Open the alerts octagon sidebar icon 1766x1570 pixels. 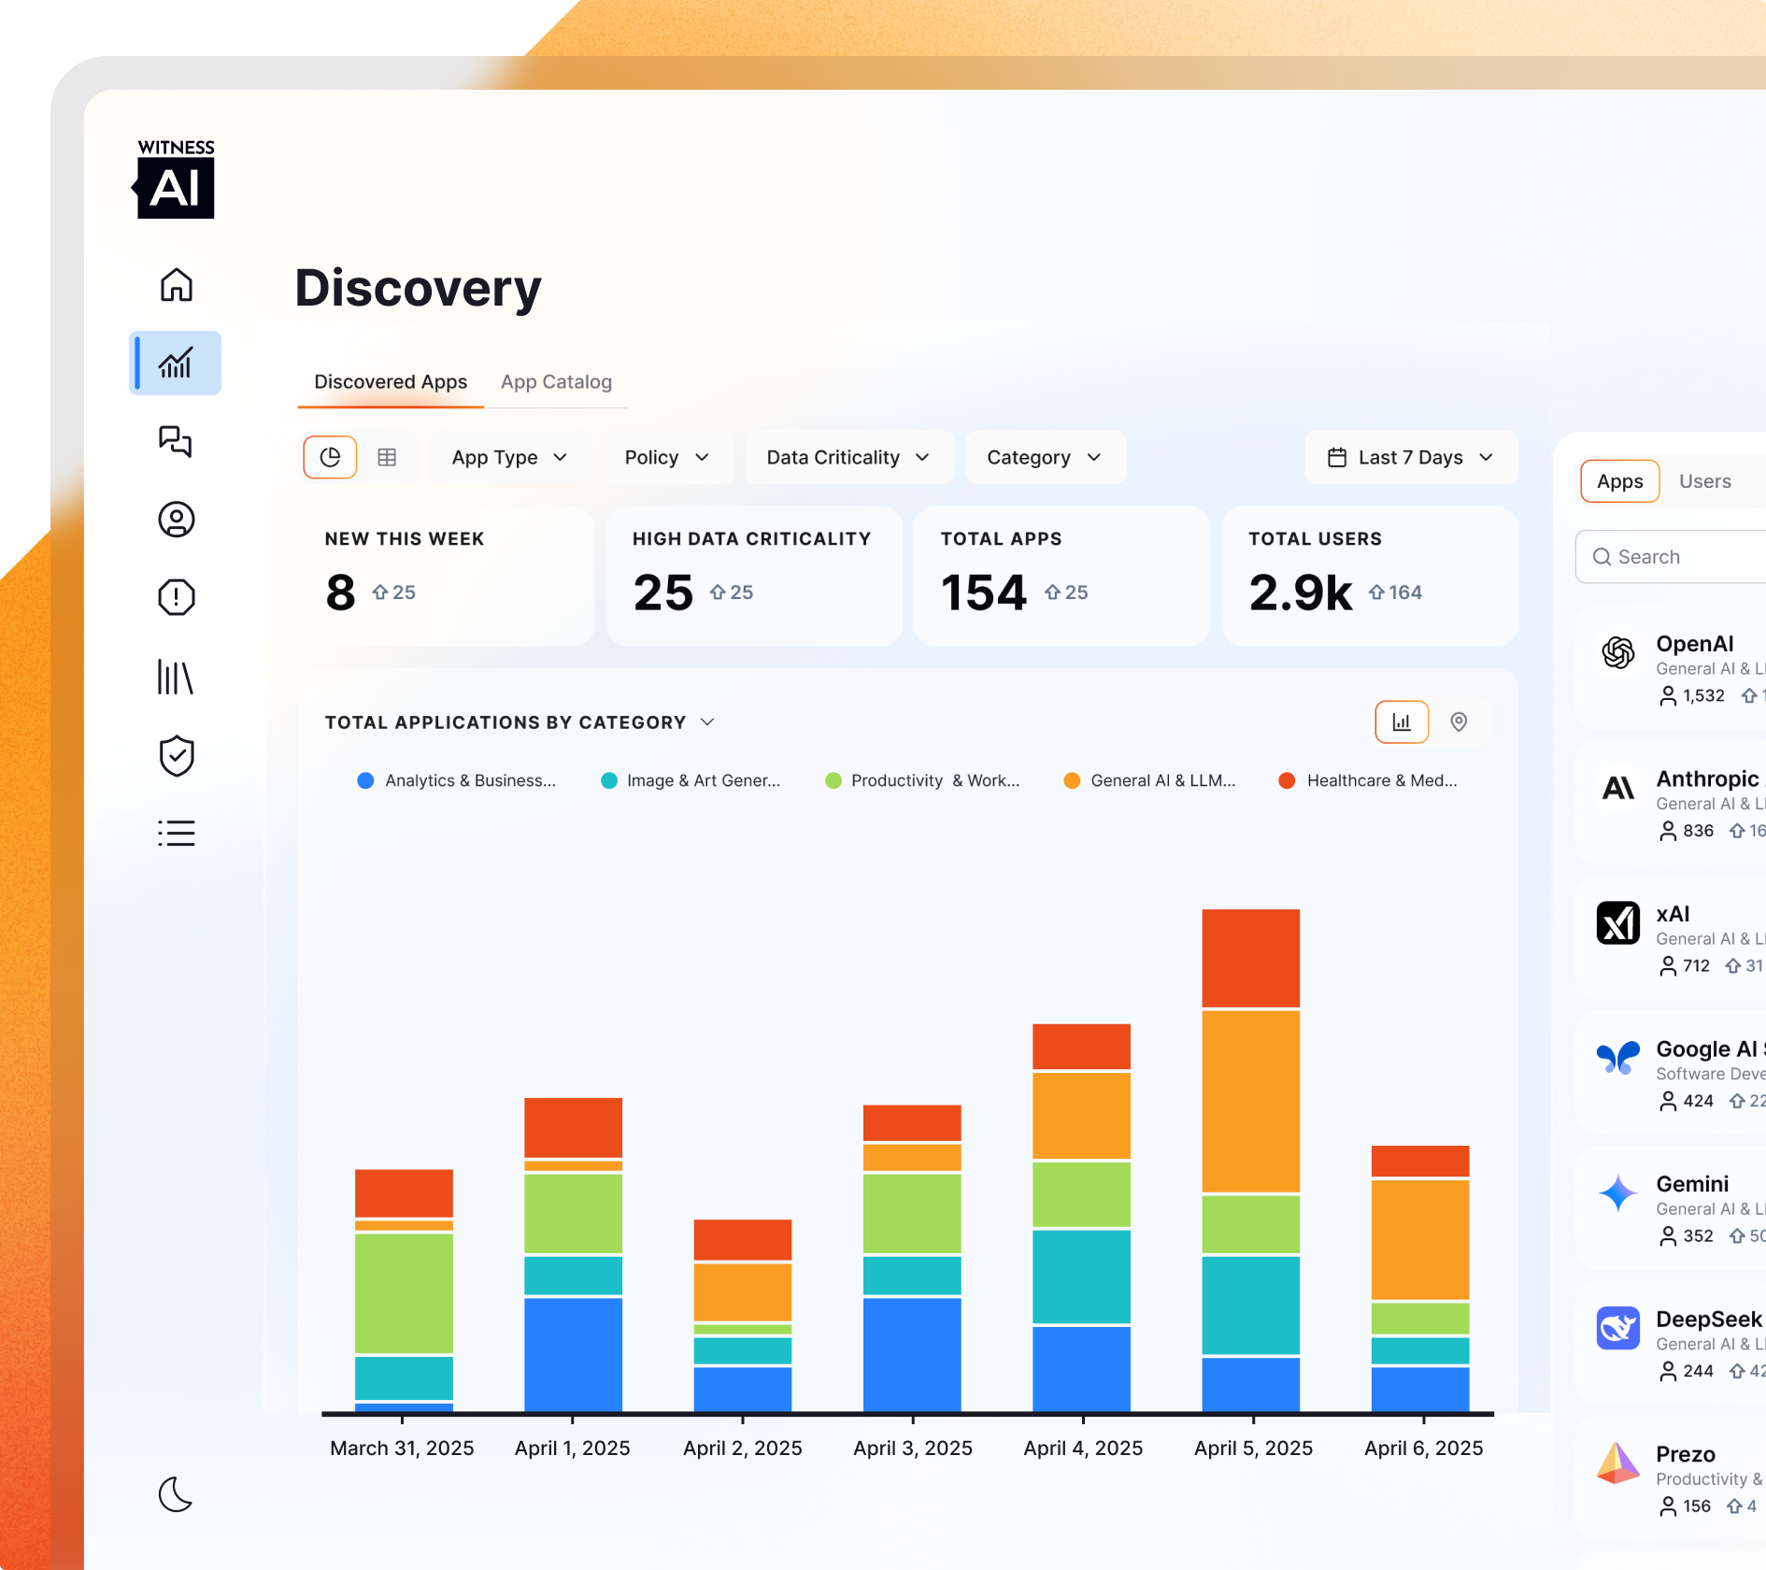[176, 597]
